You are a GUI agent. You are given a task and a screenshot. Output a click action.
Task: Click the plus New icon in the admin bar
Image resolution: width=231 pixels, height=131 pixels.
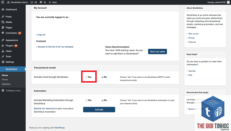[x=50, y=2]
